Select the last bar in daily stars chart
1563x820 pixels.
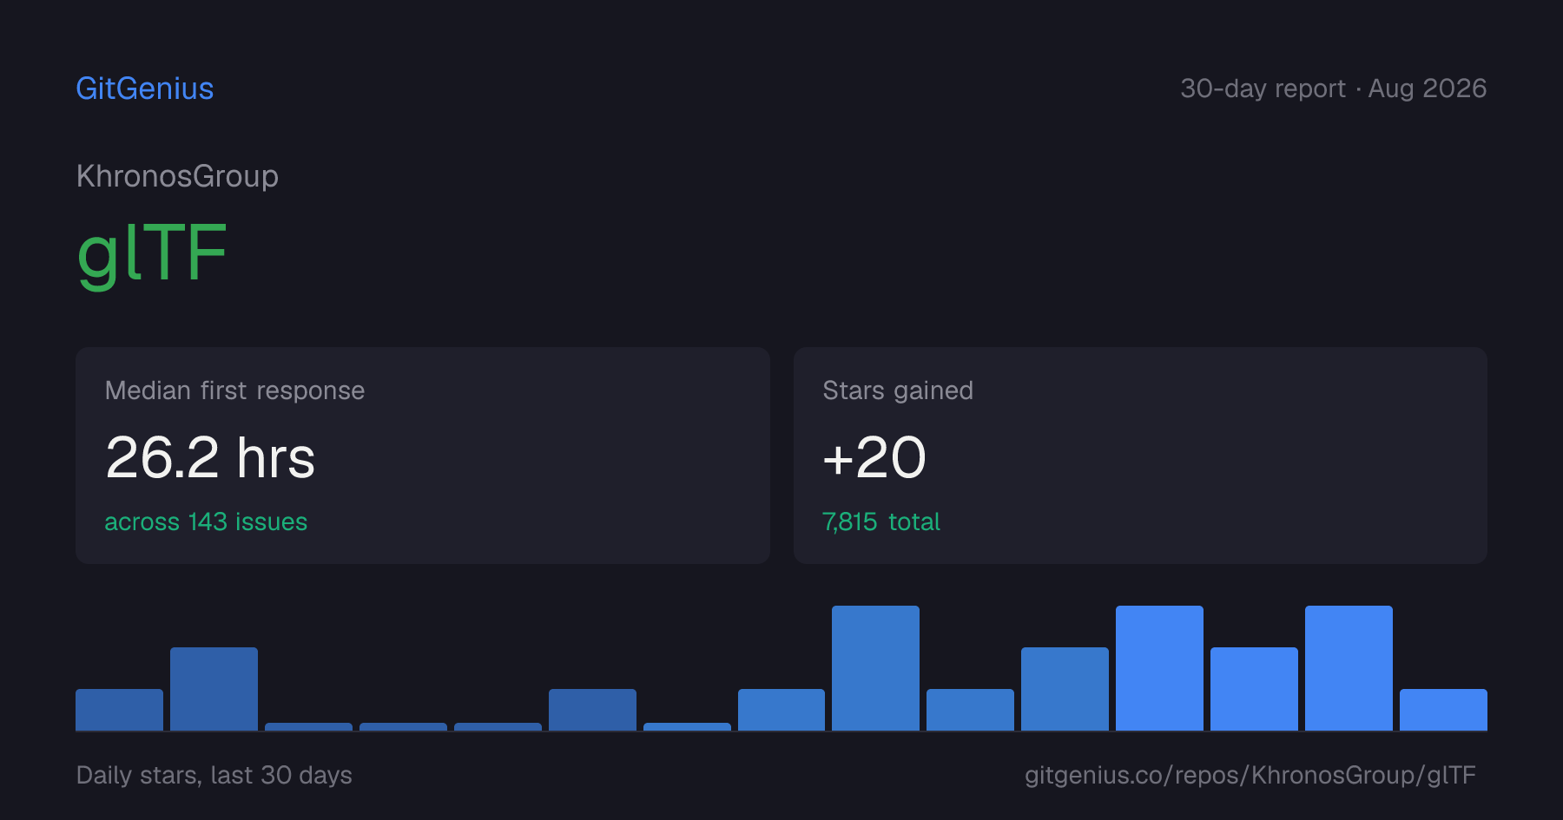(x=1443, y=710)
